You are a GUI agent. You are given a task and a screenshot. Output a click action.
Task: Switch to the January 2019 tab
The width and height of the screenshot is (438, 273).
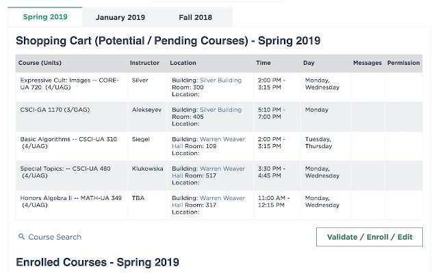(120, 17)
